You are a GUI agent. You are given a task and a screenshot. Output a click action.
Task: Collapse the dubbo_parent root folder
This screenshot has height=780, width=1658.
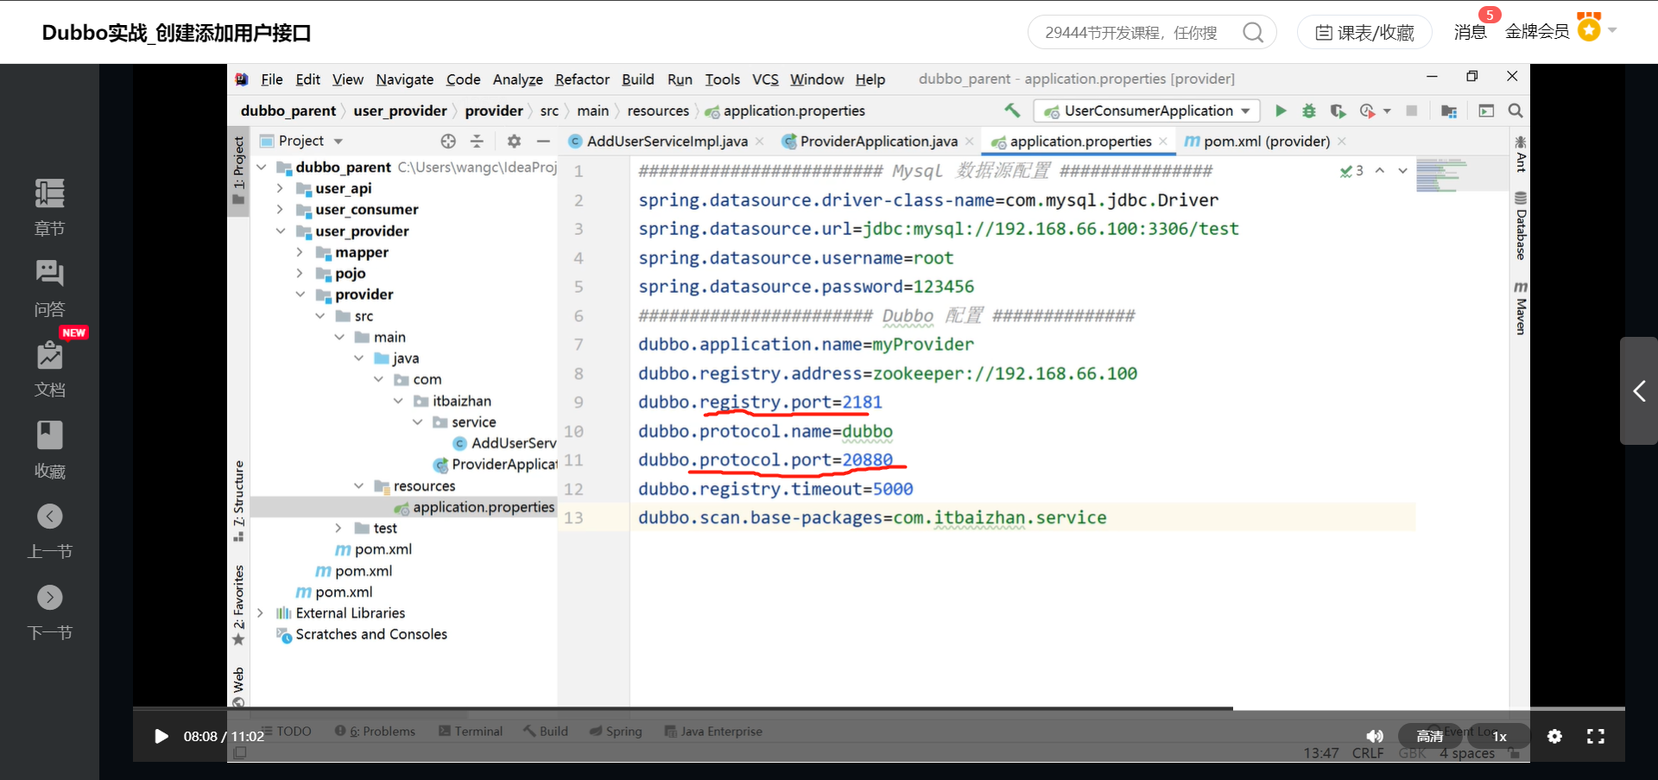[x=262, y=167]
